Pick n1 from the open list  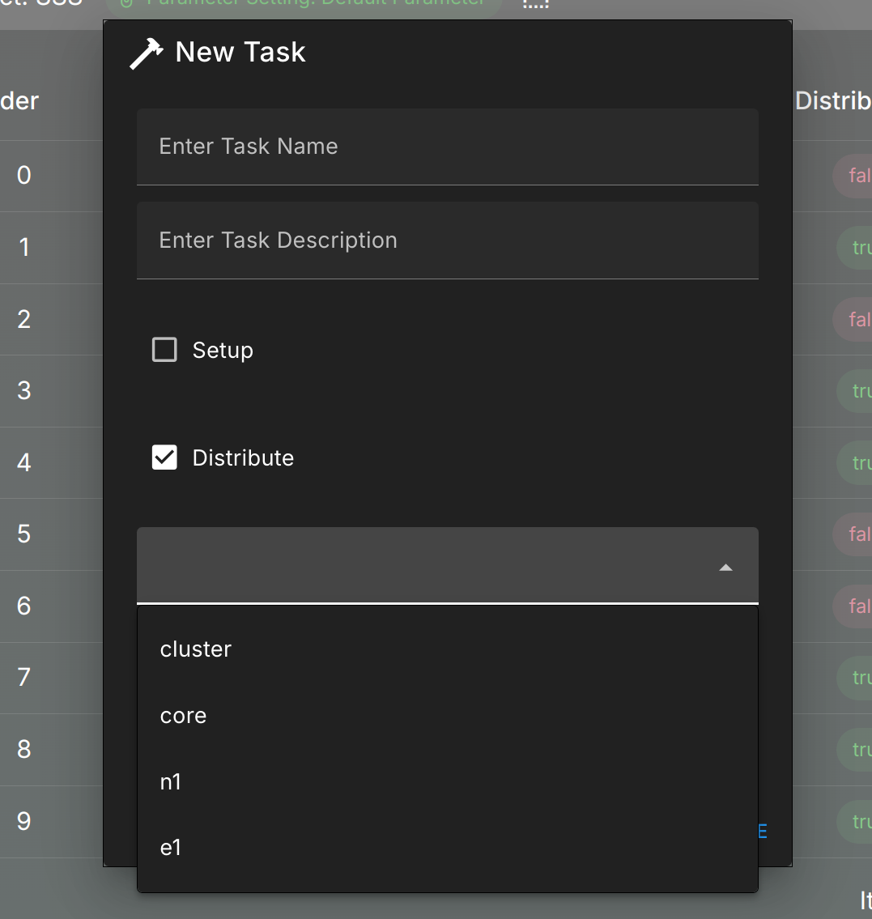click(x=448, y=781)
